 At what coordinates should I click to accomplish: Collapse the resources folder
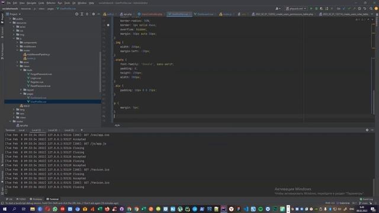tap(11, 22)
